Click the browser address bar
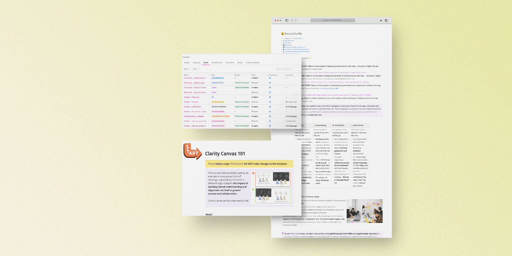The height and width of the screenshot is (256, 512). [332, 20]
